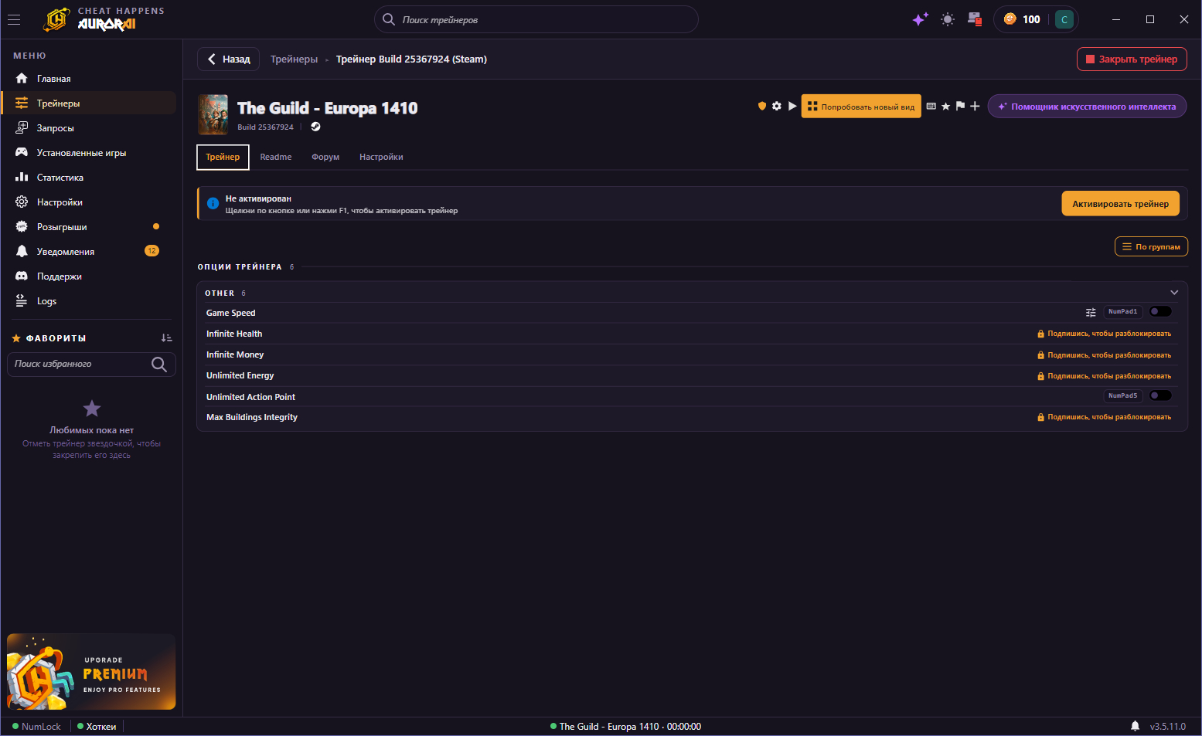This screenshot has width=1202, height=736.
Task: Click the Активировать трейнер button
Action: tap(1120, 204)
